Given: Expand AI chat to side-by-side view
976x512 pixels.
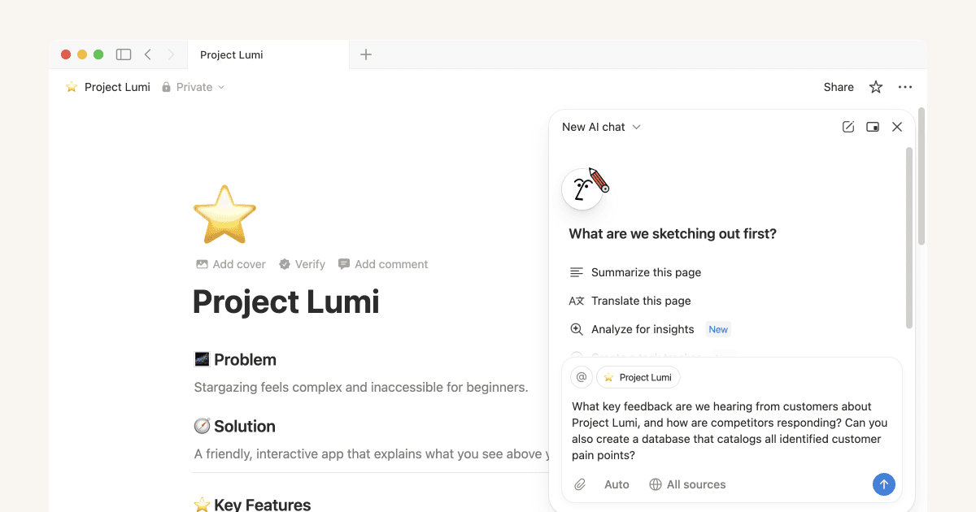Looking at the screenshot, I should pyautogui.click(x=873, y=127).
